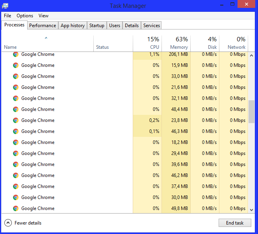The height and width of the screenshot is (234, 258).
Task: Switch to the App history tab
Action: [x=72, y=26]
